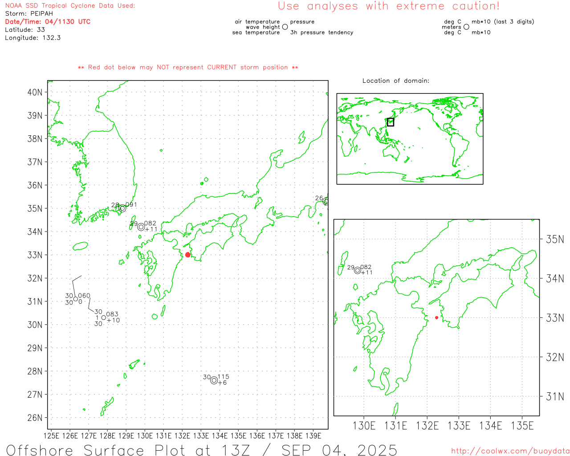Open the zoomed inset map of Shikoku
This screenshot has height=456, width=570.
[436, 318]
